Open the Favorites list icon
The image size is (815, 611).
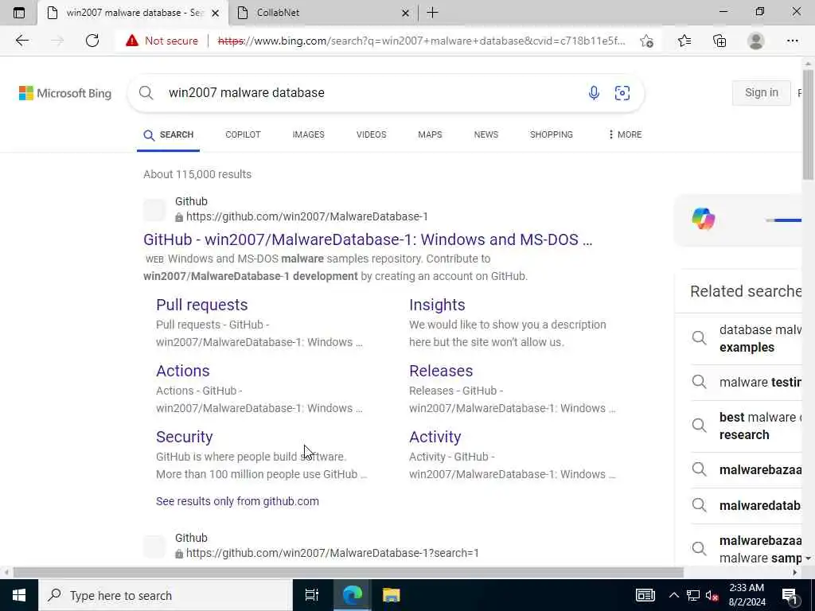tap(684, 41)
